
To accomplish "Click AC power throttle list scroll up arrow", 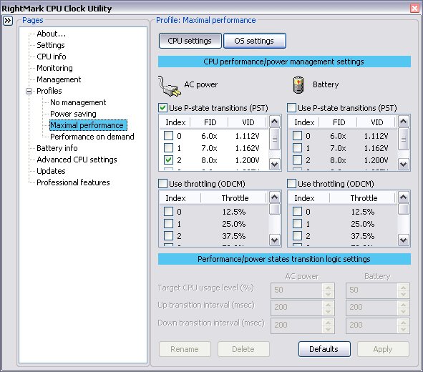I will tap(275, 197).
